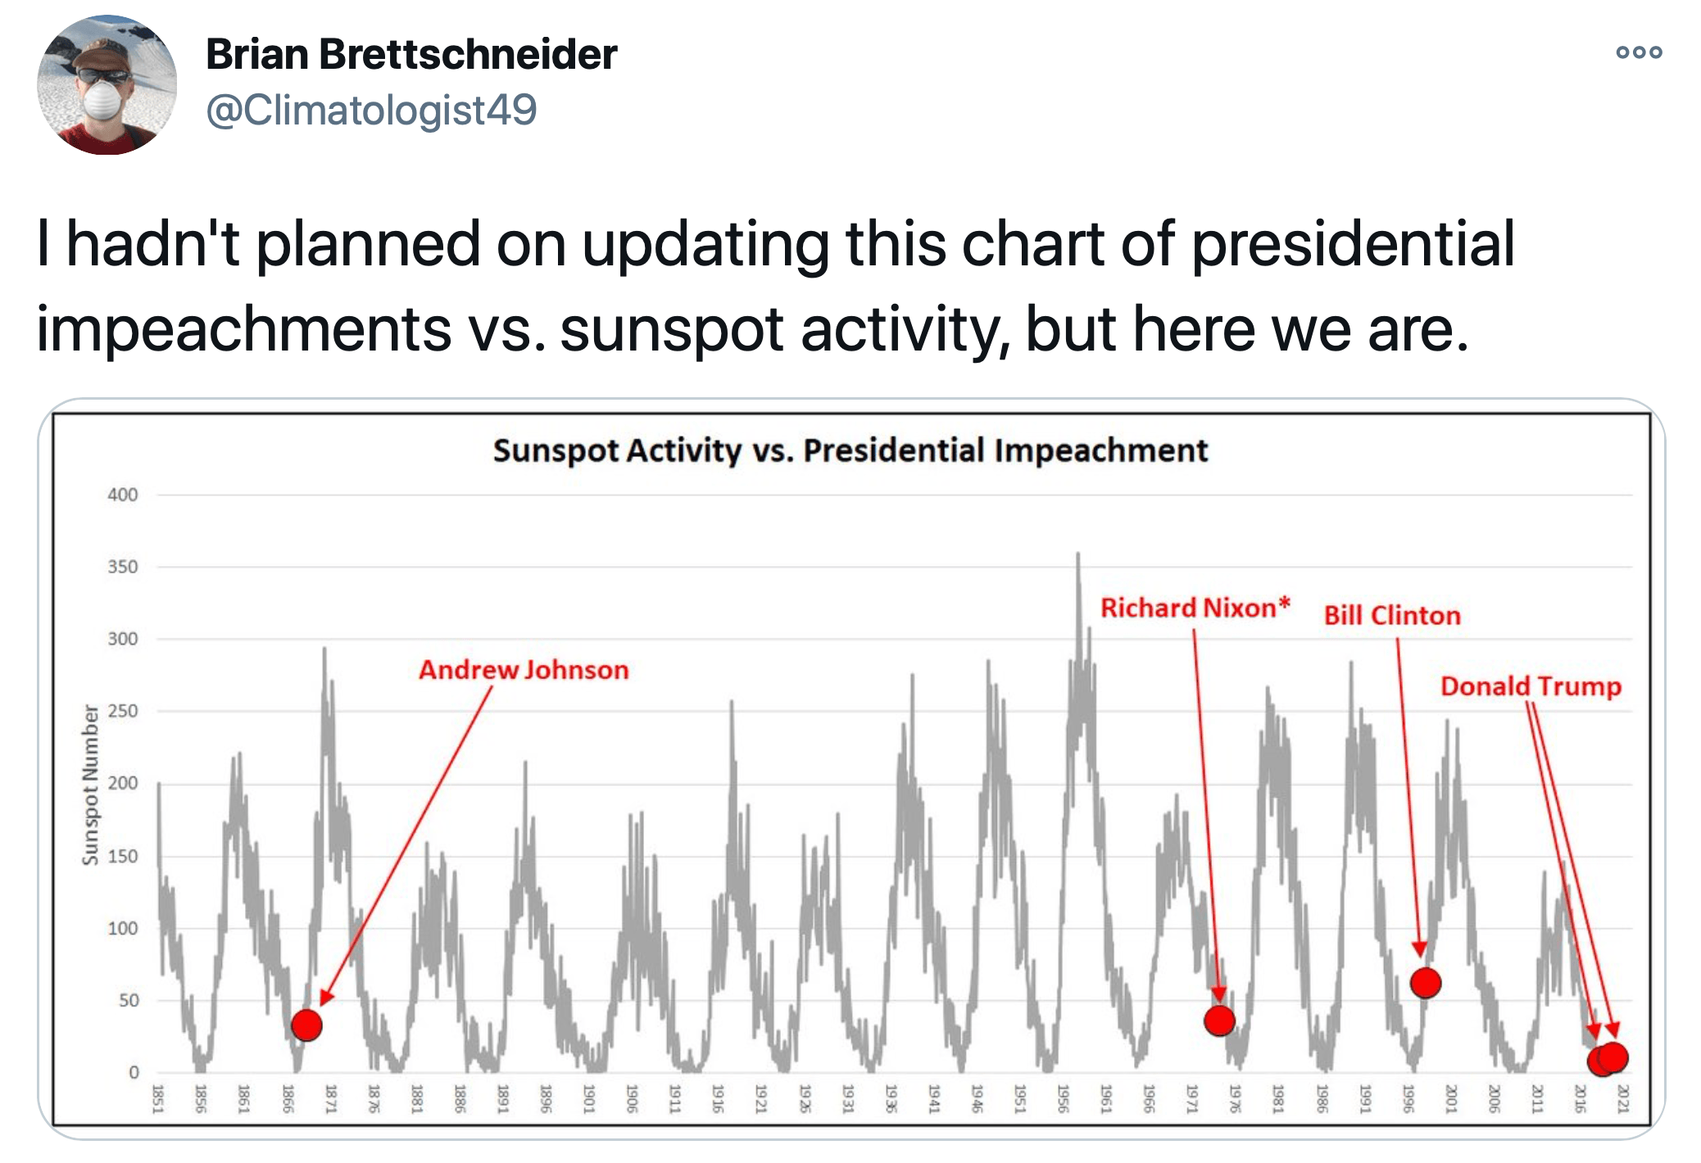Open the tweet author's profile picture

point(107,84)
